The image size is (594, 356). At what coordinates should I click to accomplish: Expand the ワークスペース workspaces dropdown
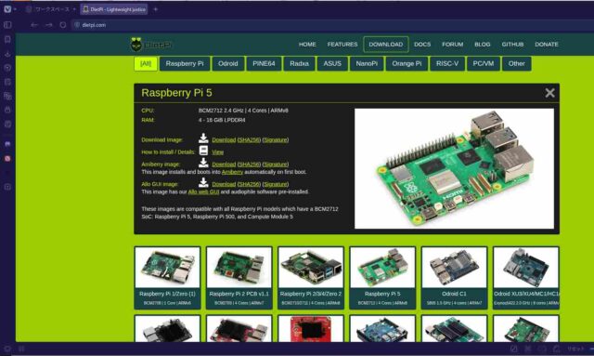click(51, 9)
